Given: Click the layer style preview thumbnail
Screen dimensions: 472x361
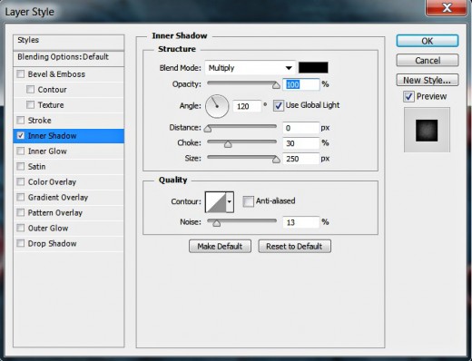Looking at the screenshot, I should (x=427, y=131).
